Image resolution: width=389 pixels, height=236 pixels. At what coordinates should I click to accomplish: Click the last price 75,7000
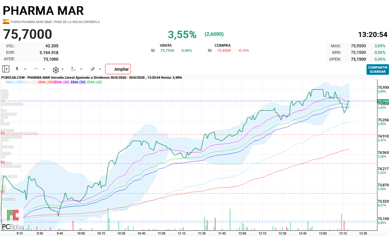point(28,34)
